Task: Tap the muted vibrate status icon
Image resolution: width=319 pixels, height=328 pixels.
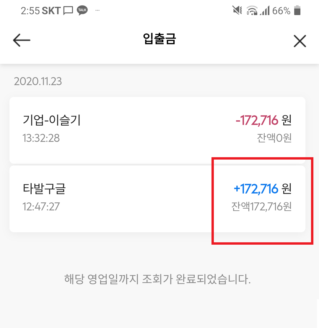Action: 237,10
